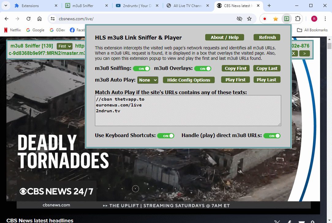Screen dimensions: 332x223
Task: Open the Netflix bookmark
Action: click(13, 30)
